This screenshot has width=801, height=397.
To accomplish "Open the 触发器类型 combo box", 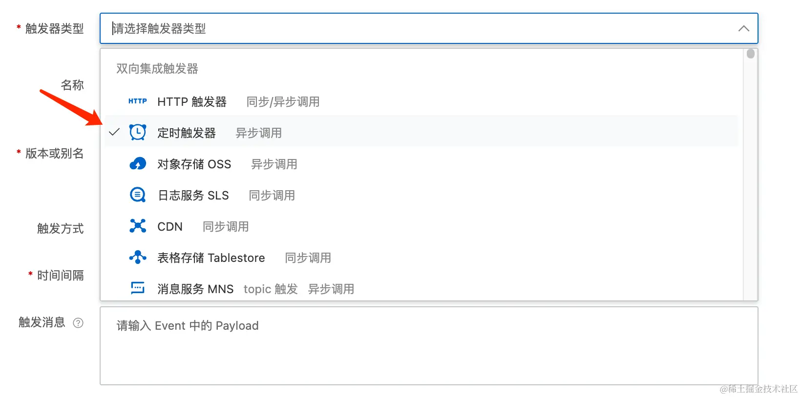I will pos(420,29).
